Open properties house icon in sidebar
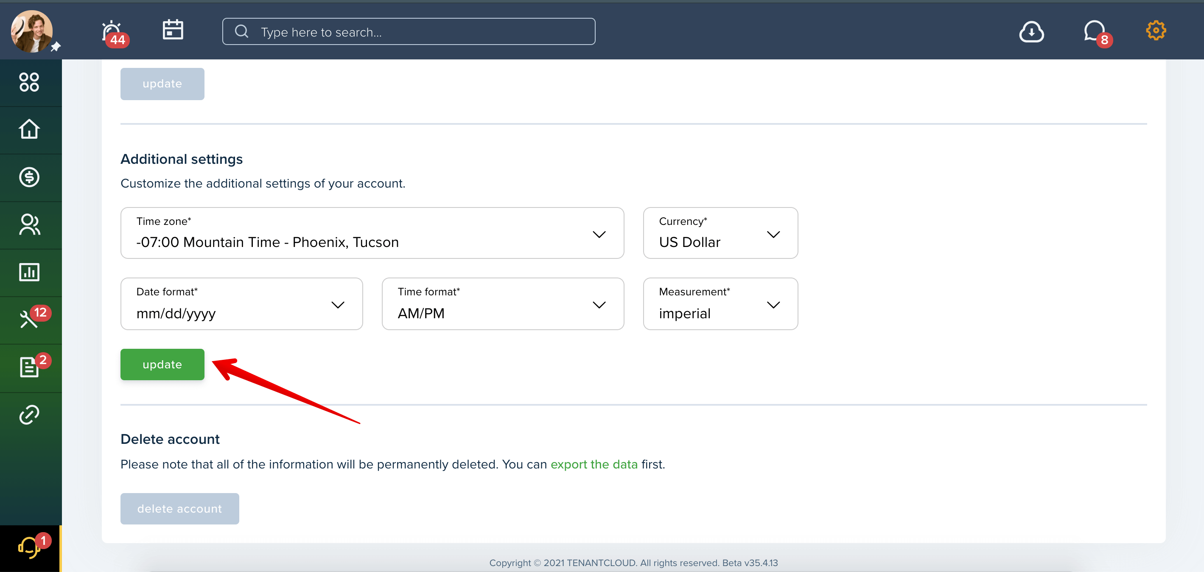Viewport: 1204px width, 572px height. point(29,129)
